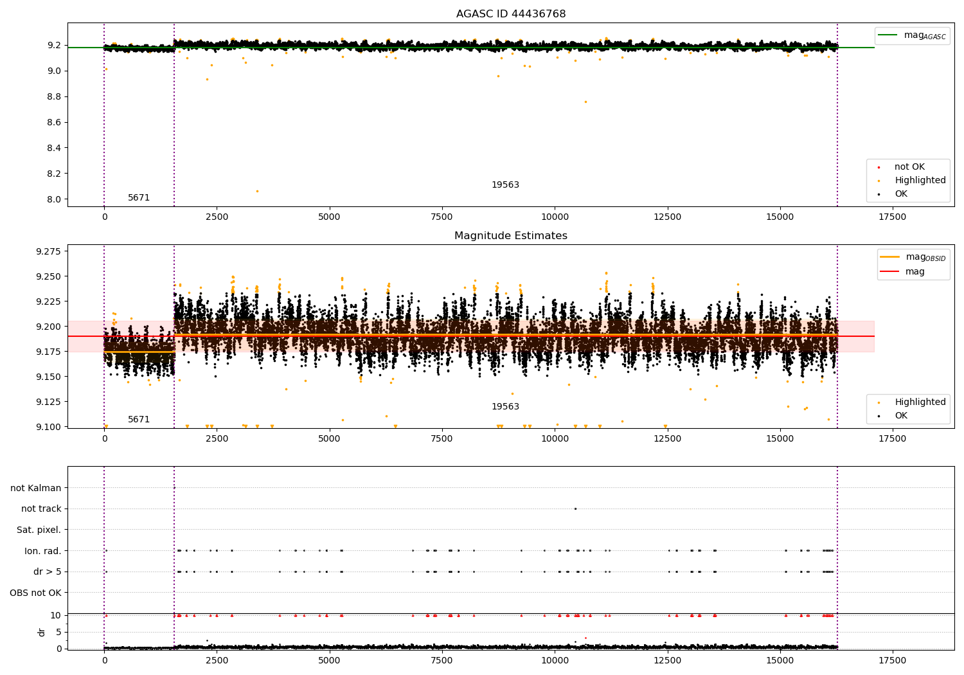Click the 'not track' row label
Image resolution: width=964 pixels, height=675 pixels.
point(41,509)
